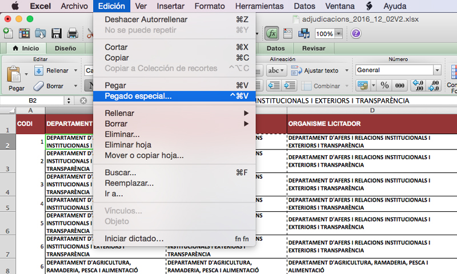Select Ir a... menu item
Screen dimensions: 457x274
click(174, 194)
